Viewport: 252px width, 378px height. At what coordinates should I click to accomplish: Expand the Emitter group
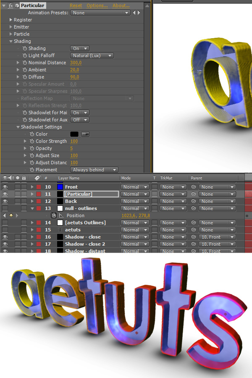10,27
